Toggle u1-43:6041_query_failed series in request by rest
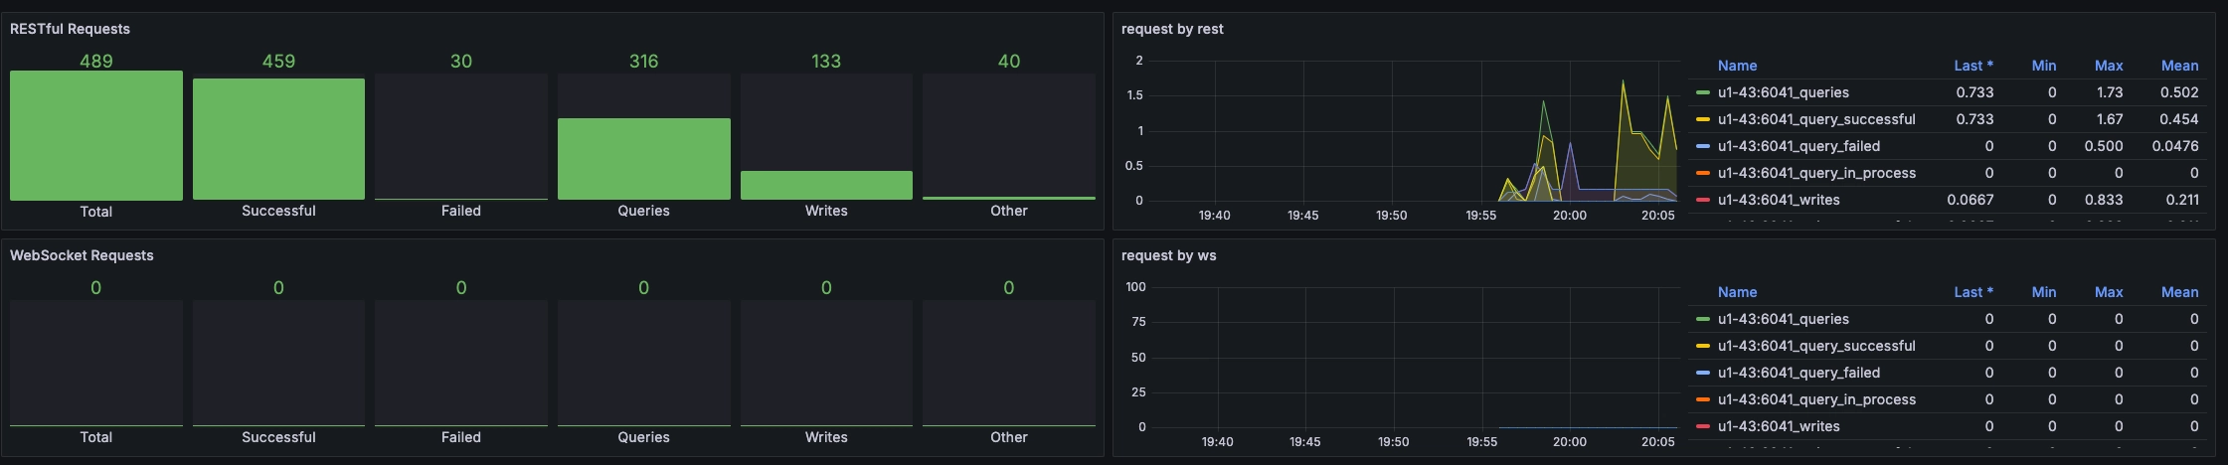The height and width of the screenshot is (465, 2228). (x=1798, y=146)
